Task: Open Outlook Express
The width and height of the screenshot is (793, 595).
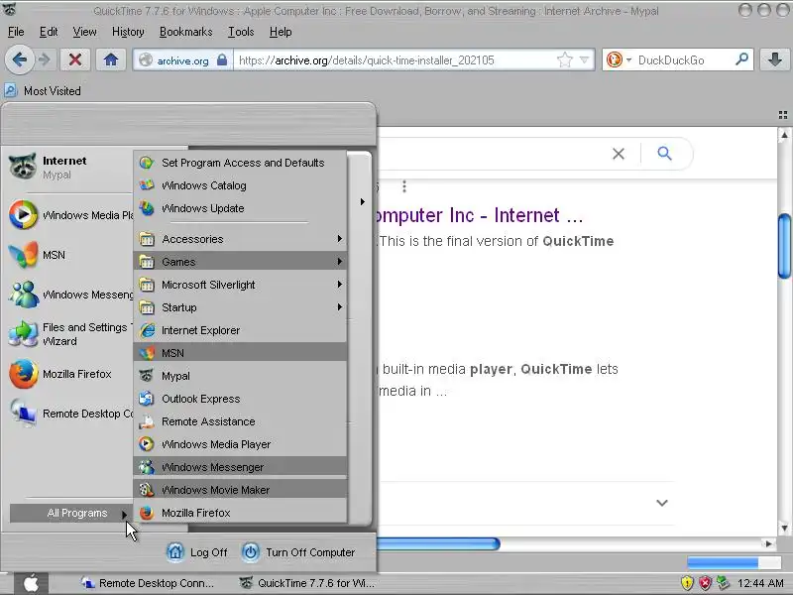Action: pyautogui.click(x=241, y=399)
